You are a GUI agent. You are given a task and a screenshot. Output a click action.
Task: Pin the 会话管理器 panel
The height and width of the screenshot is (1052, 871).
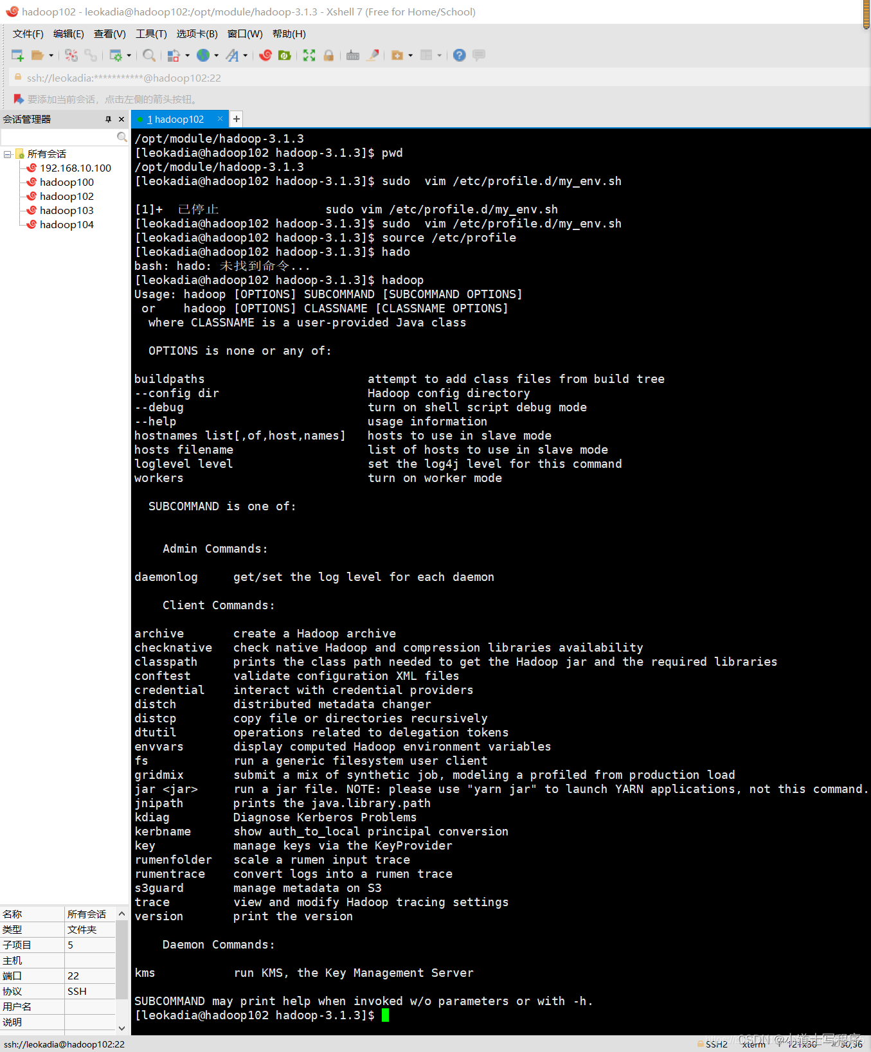108,119
